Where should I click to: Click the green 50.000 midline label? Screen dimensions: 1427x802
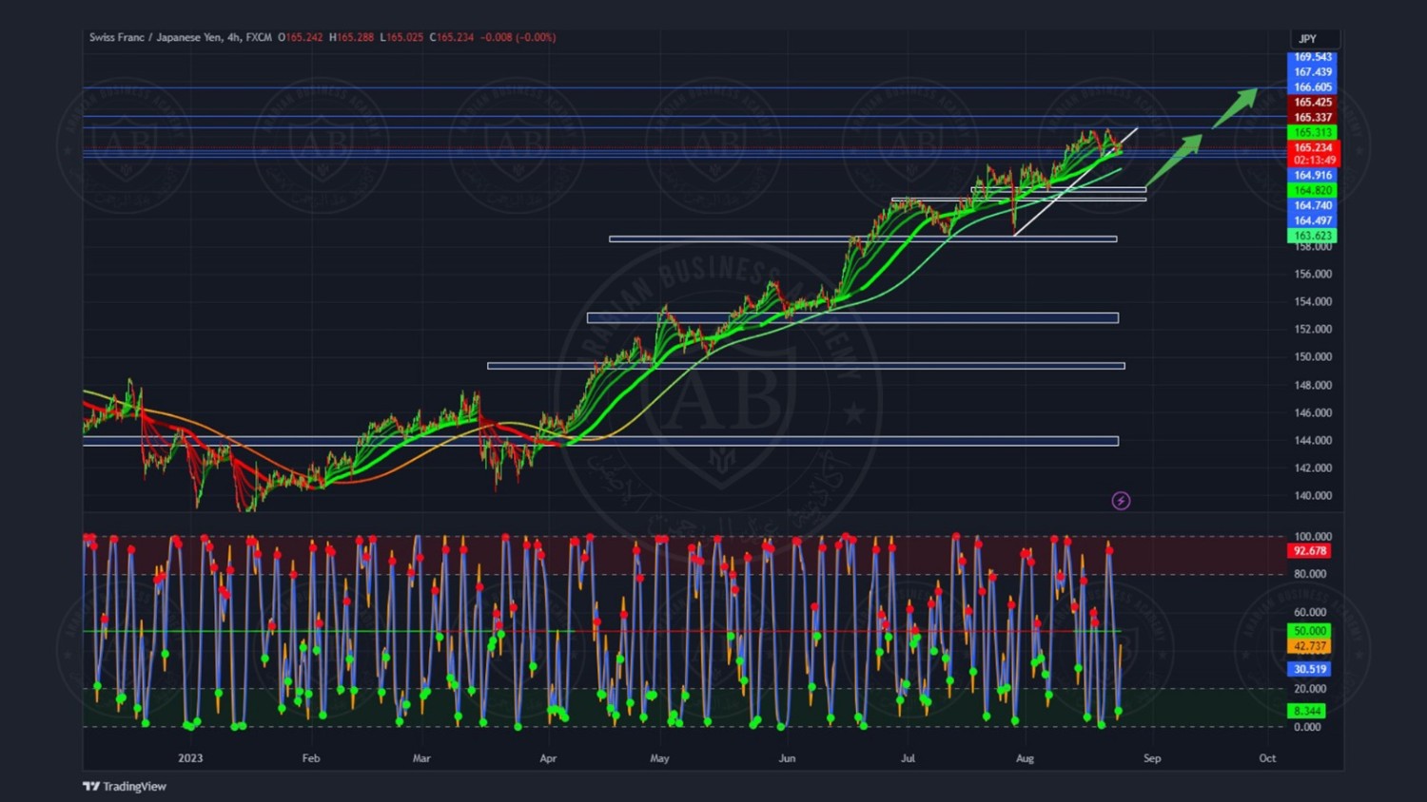click(x=1310, y=631)
